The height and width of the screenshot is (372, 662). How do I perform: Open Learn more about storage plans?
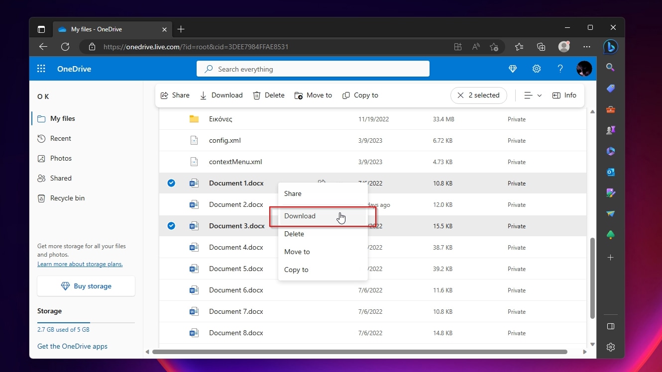(80, 264)
